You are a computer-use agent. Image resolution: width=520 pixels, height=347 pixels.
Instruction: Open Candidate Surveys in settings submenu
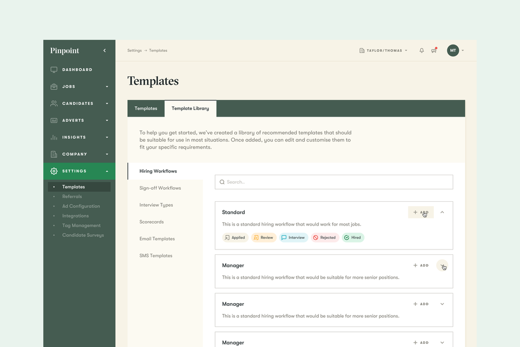tap(83, 235)
